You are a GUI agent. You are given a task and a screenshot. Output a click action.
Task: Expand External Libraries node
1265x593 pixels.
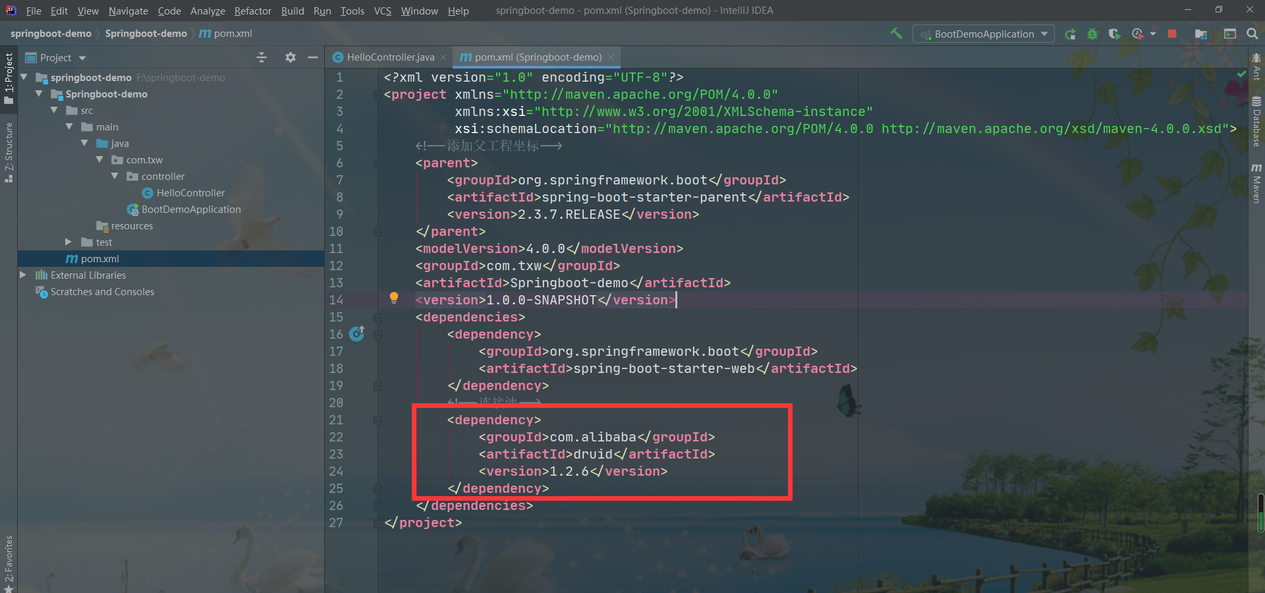pos(23,275)
